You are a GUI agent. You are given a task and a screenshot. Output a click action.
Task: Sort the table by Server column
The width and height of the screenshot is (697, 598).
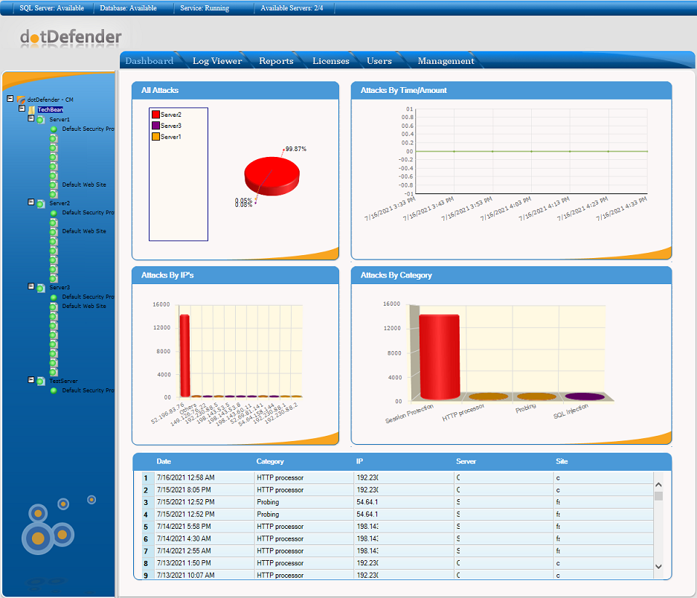tap(466, 461)
